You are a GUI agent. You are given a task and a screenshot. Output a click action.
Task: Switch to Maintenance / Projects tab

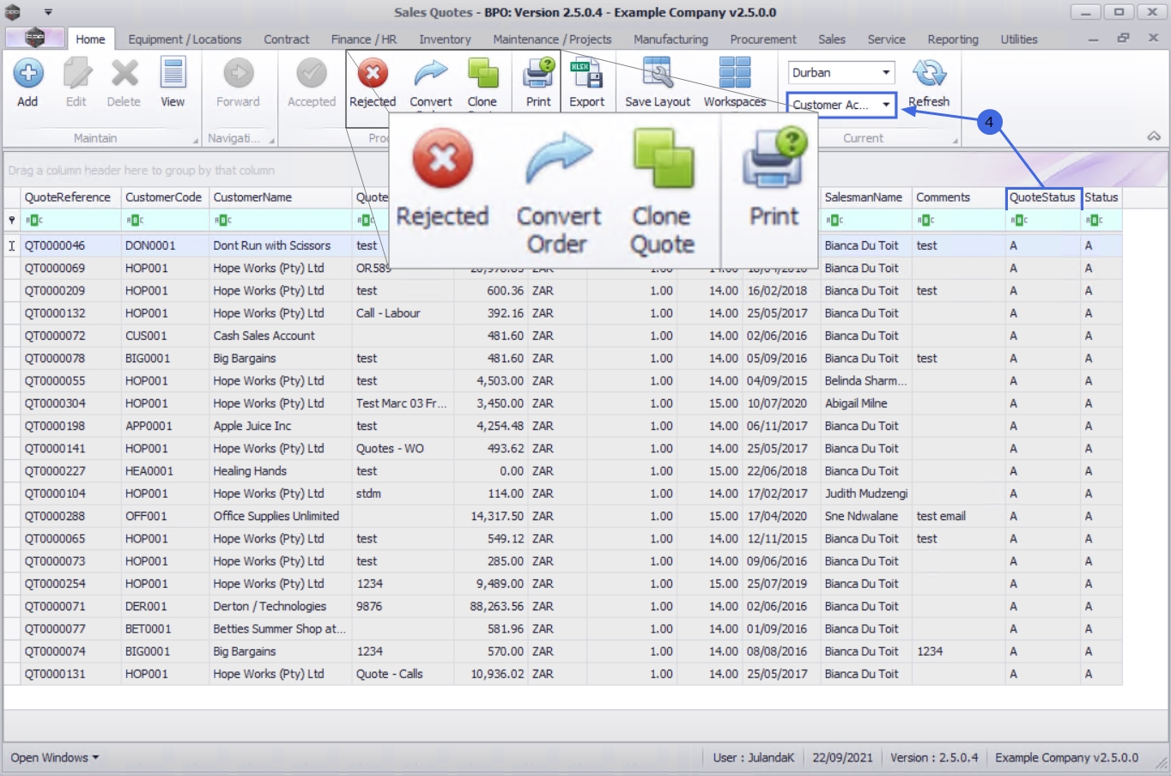click(552, 39)
